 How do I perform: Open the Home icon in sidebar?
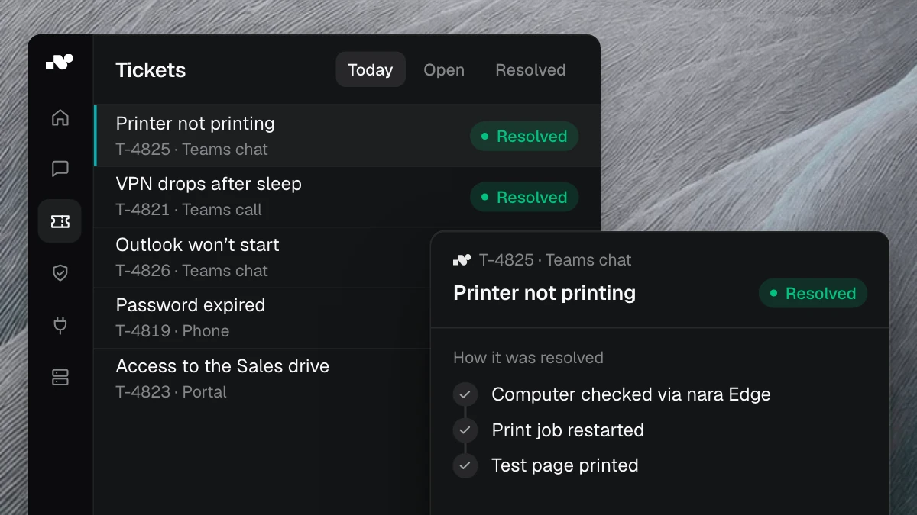60,118
